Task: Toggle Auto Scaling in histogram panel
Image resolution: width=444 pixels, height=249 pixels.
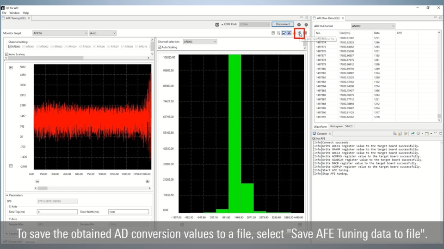Action: coord(160,47)
